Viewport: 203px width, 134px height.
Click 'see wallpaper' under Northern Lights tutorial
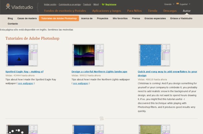[x=81, y=83]
